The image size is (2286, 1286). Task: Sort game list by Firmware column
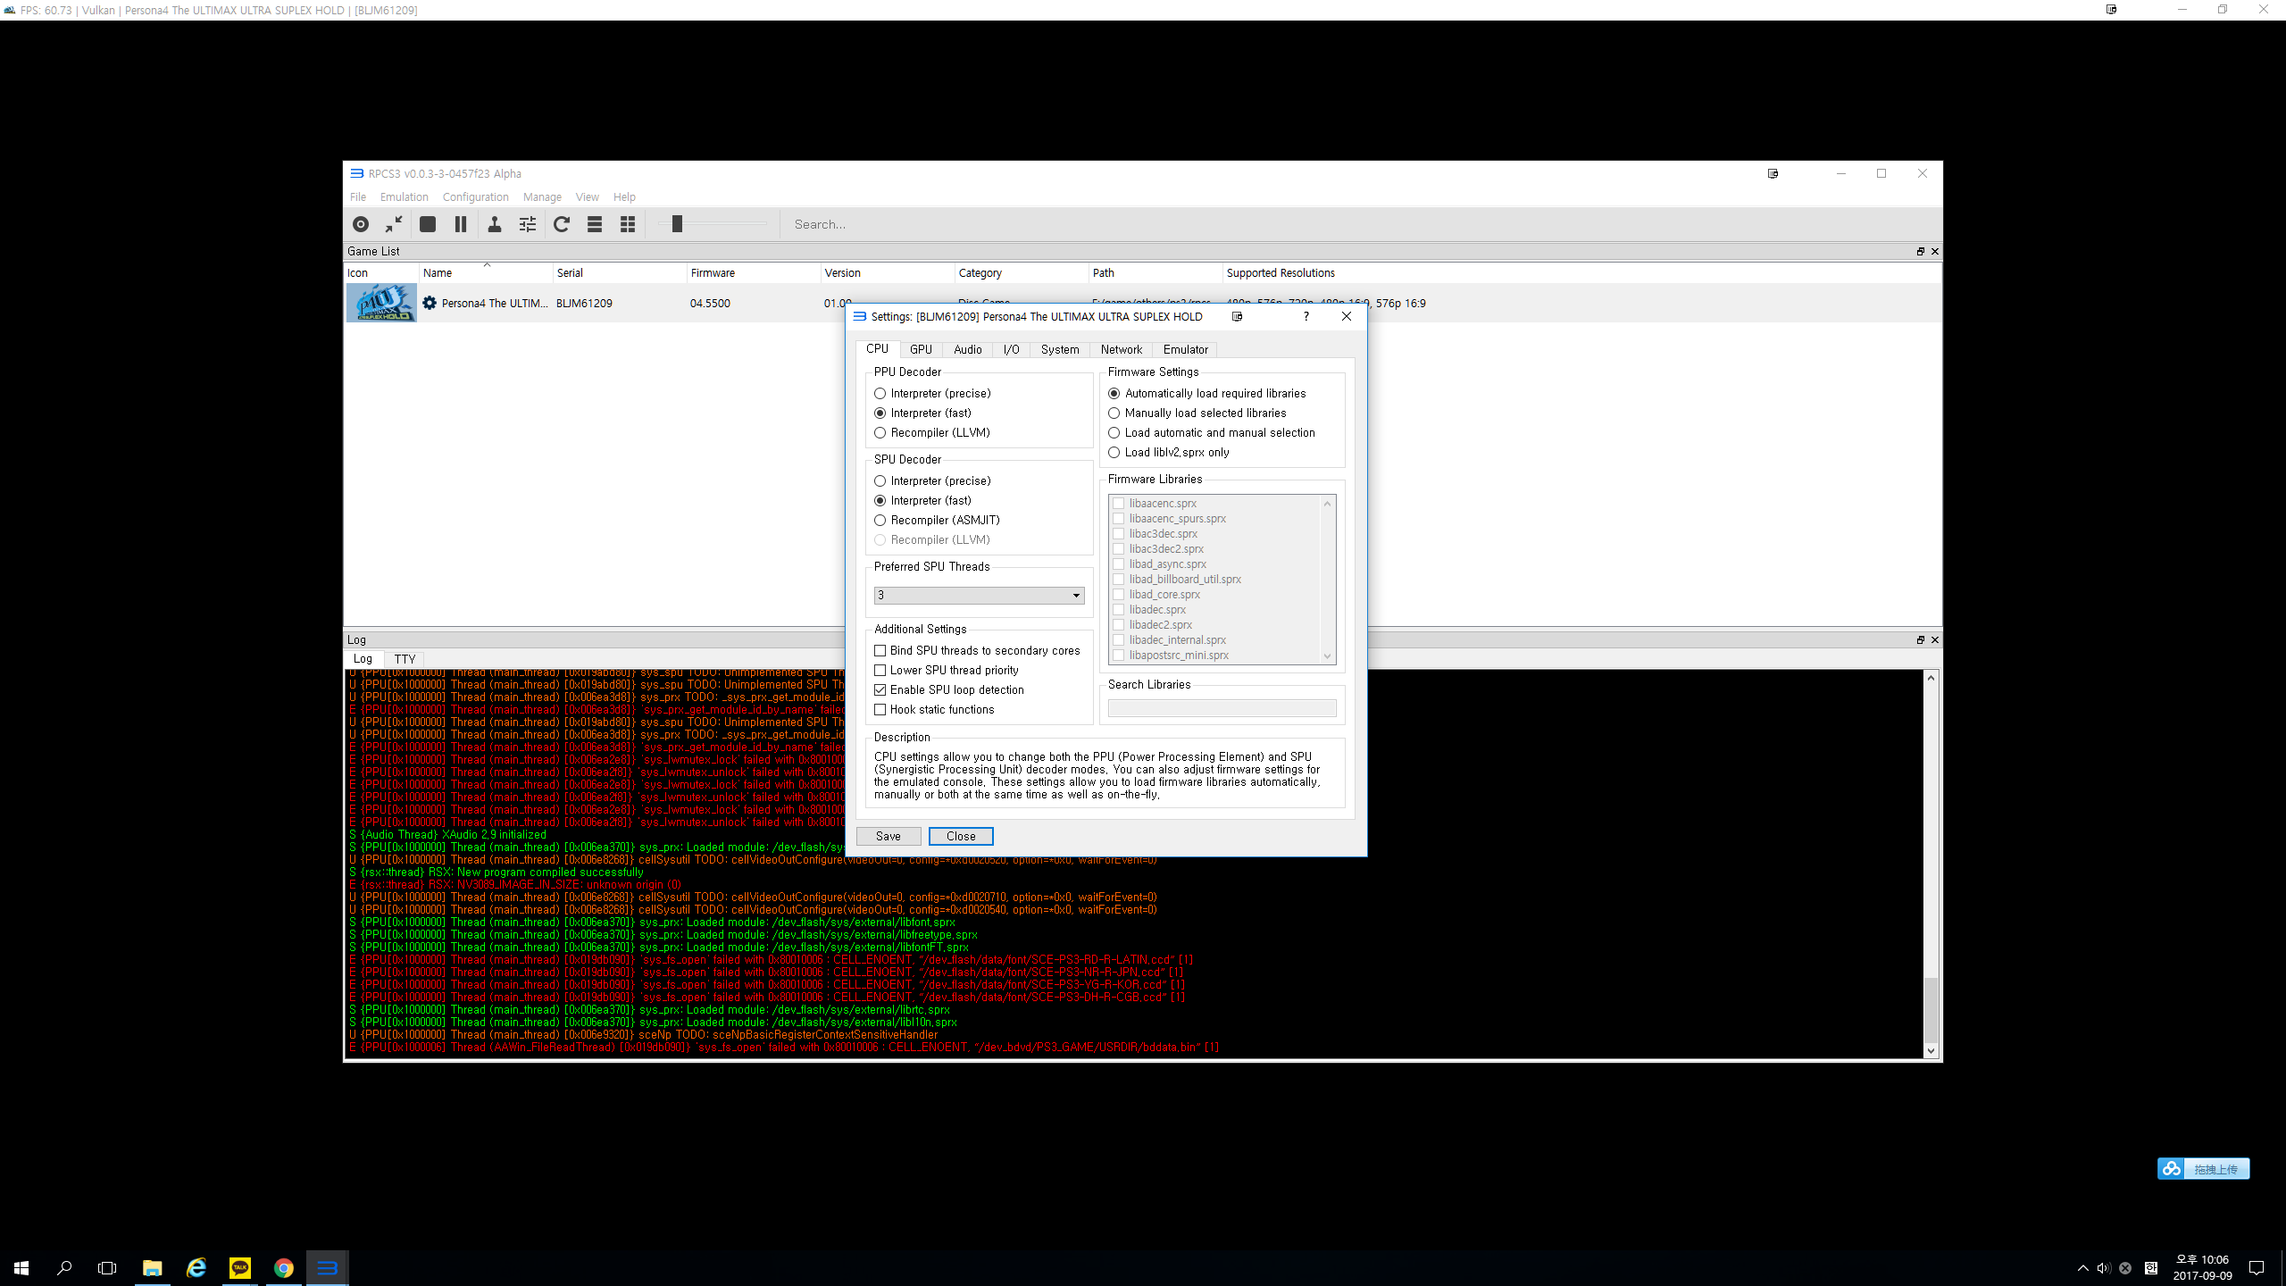point(754,273)
